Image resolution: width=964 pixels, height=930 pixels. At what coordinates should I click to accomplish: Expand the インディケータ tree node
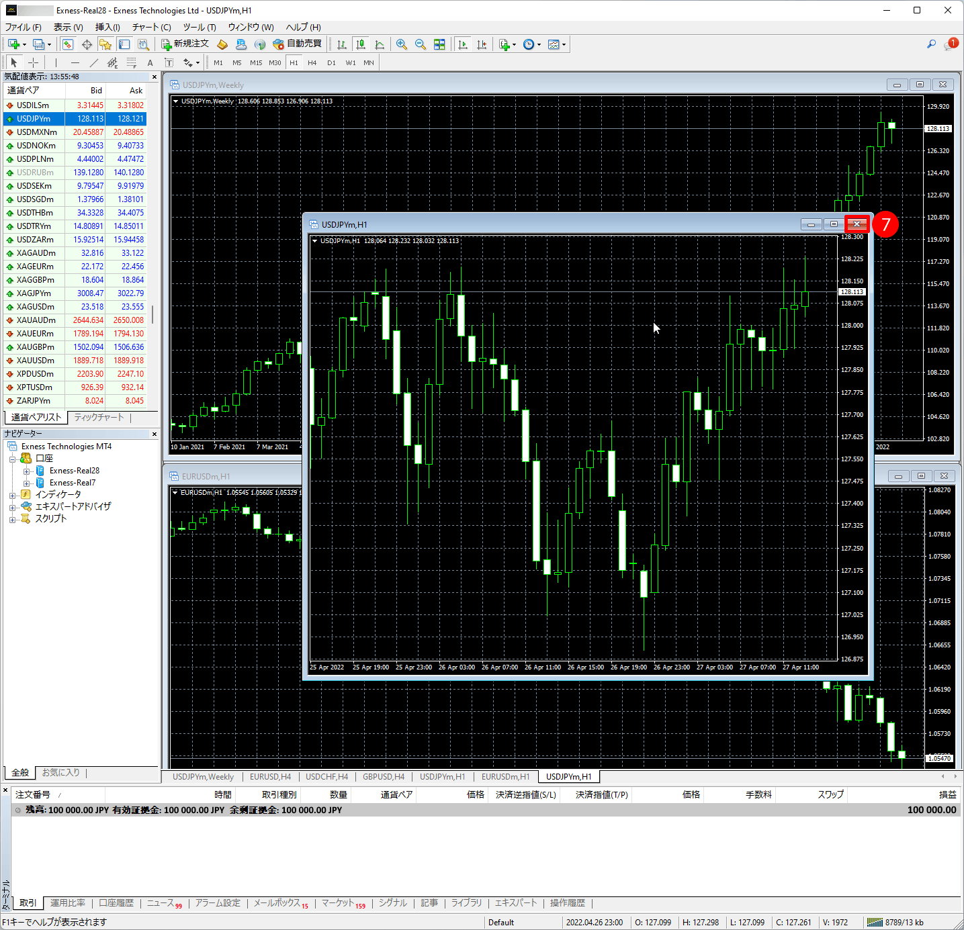12,495
